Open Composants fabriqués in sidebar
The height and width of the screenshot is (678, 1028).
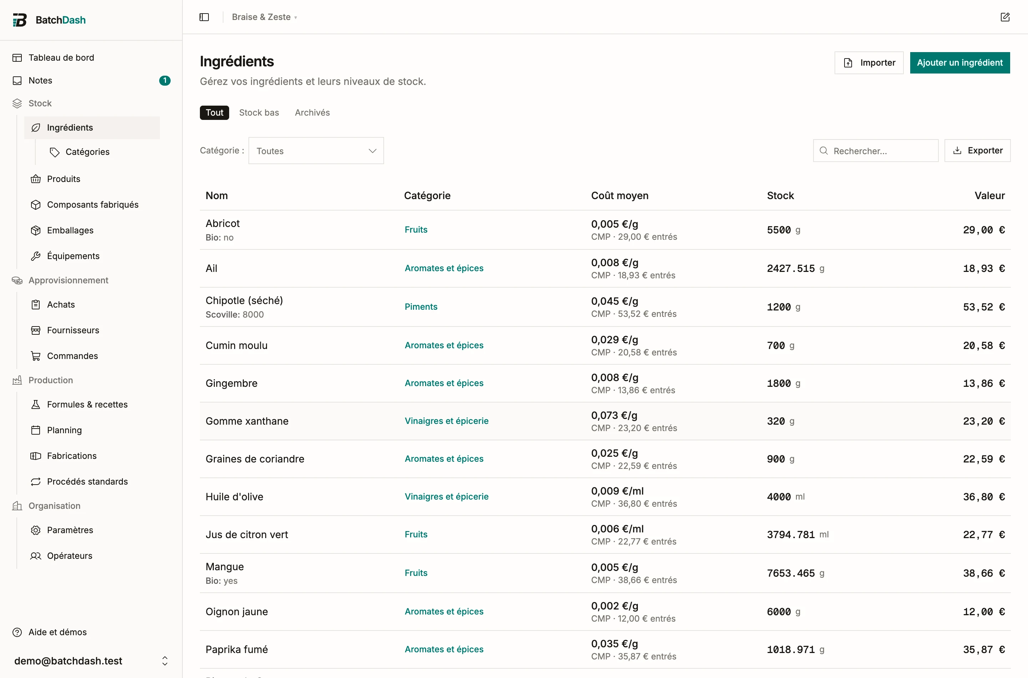pos(92,204)
